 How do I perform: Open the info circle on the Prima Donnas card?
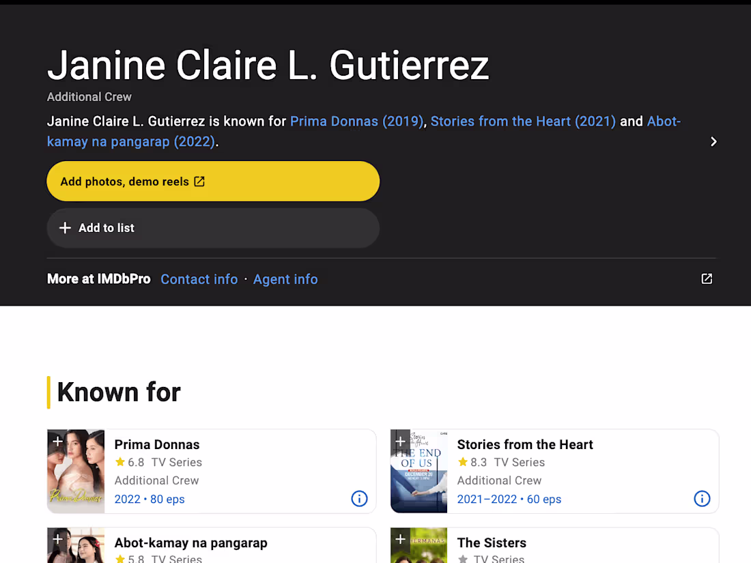point(359,499)
